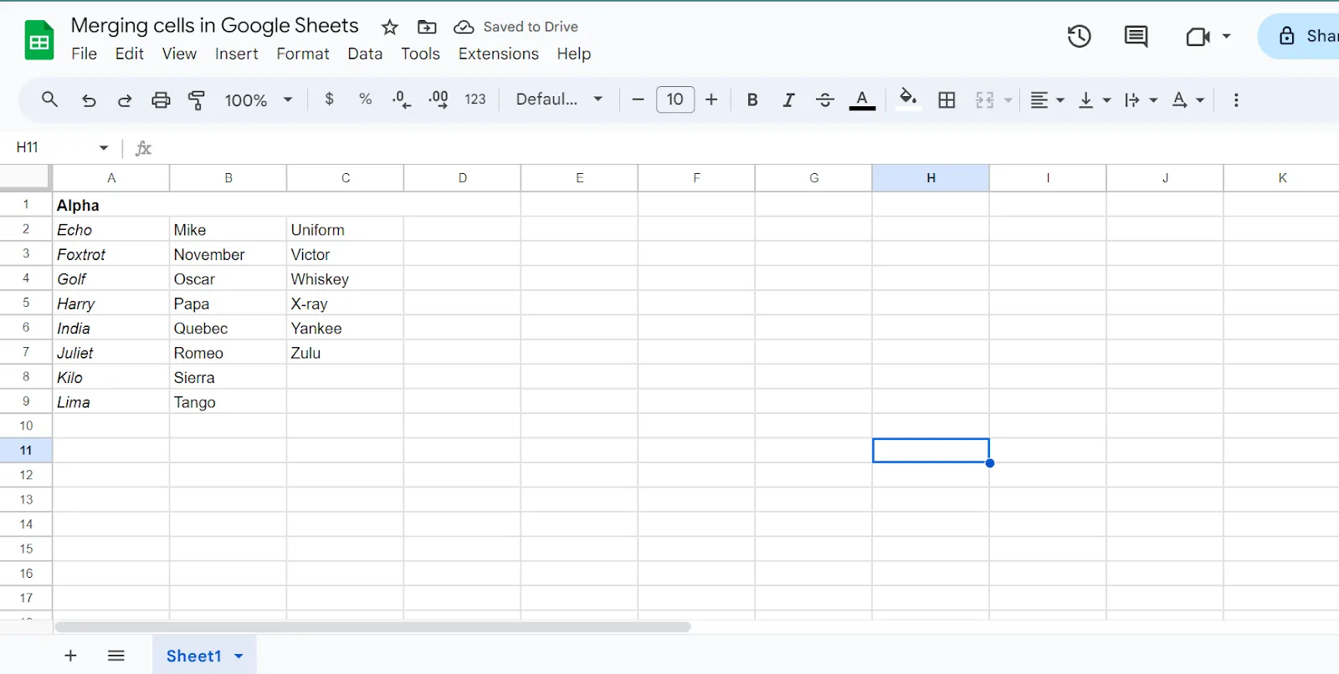Select cell containing Whiskey

click(345, 279)
